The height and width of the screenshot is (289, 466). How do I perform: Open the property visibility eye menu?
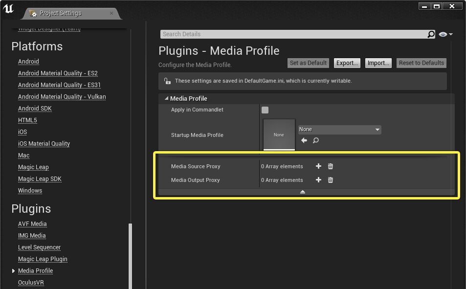444,34
